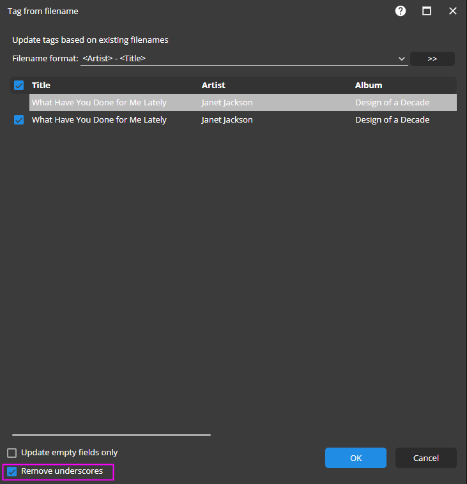This screenshot has width=467, height=484.
Task: Maximize the Tag from filename dialog
Action: point(427,11)
